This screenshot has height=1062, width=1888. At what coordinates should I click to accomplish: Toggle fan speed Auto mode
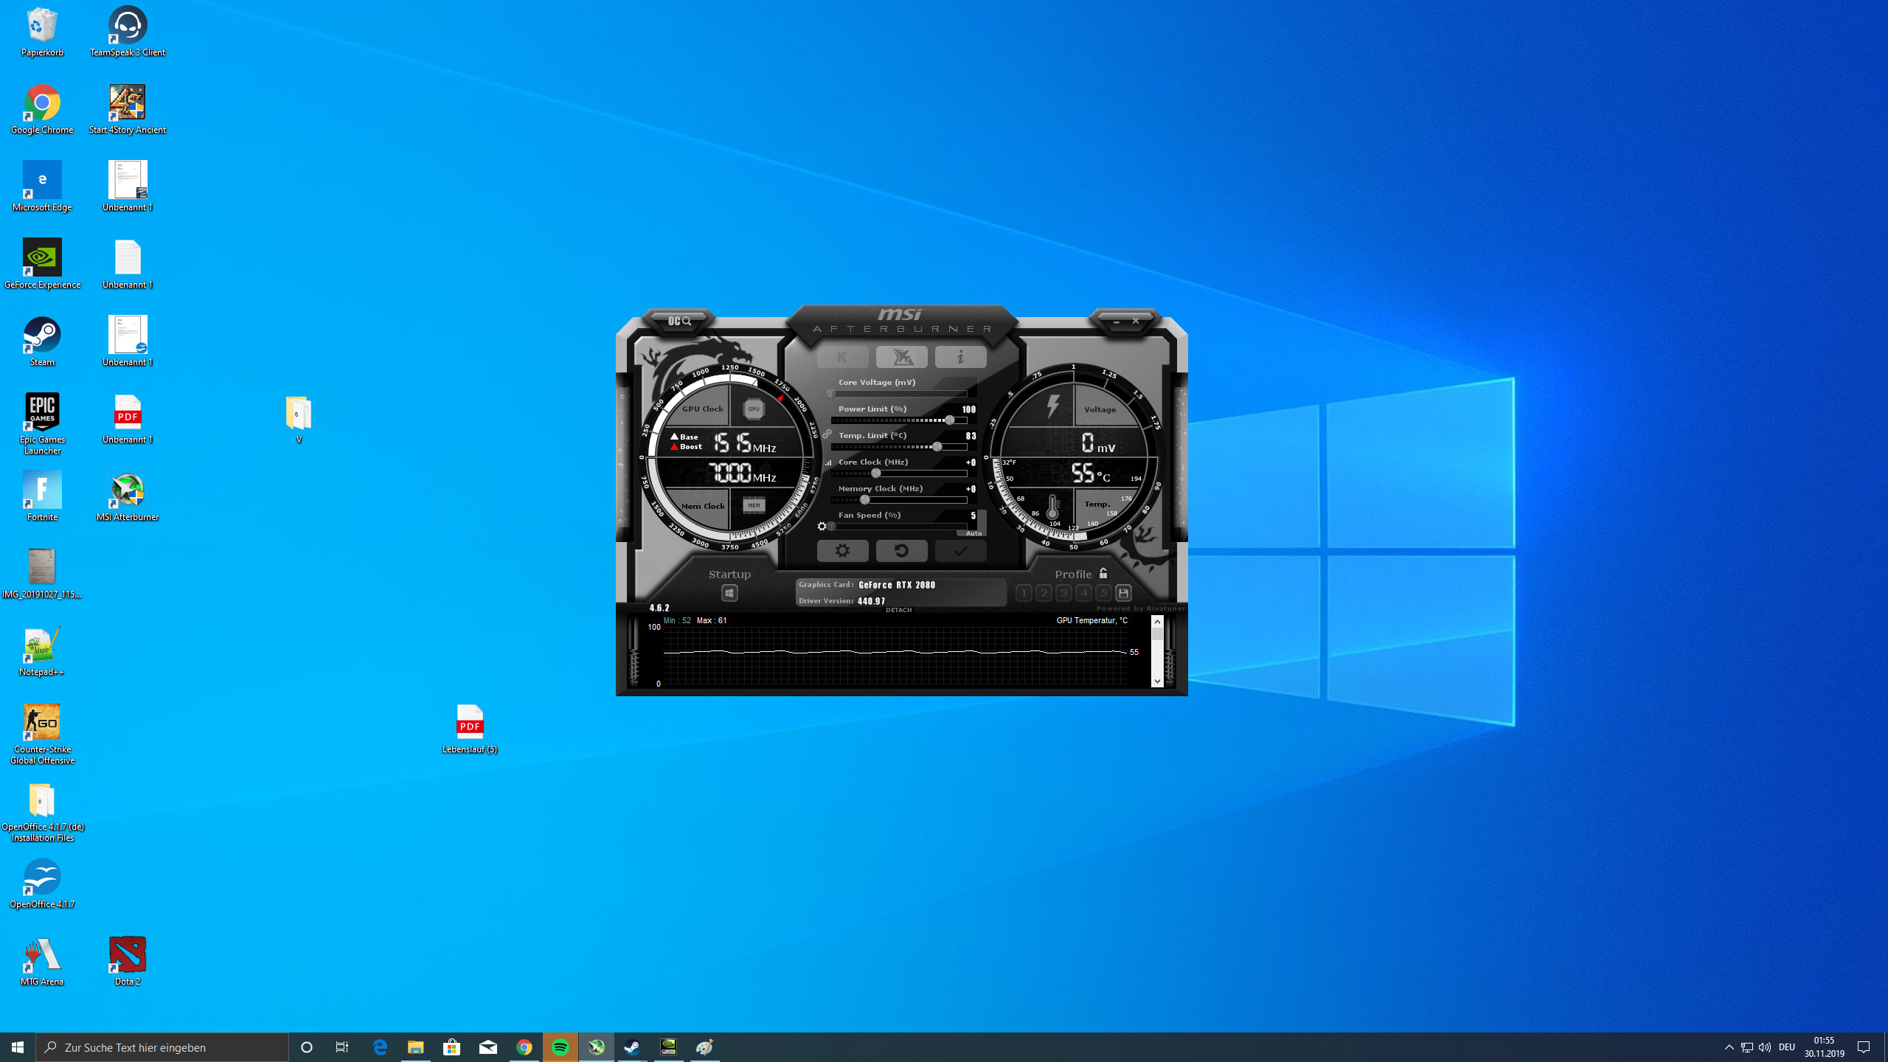pyautogui.click(x=974, y=533)
